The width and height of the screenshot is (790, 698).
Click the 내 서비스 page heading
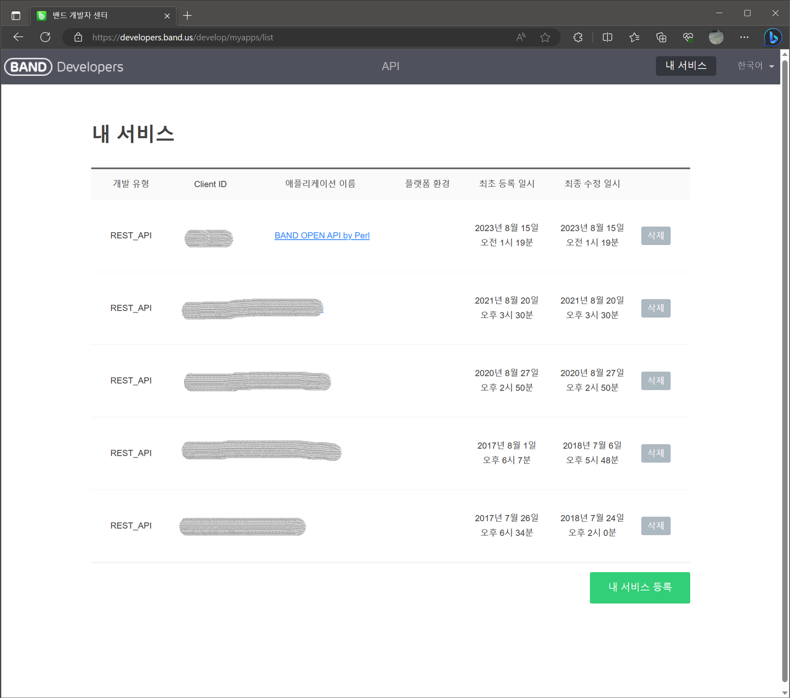point(133,133)
